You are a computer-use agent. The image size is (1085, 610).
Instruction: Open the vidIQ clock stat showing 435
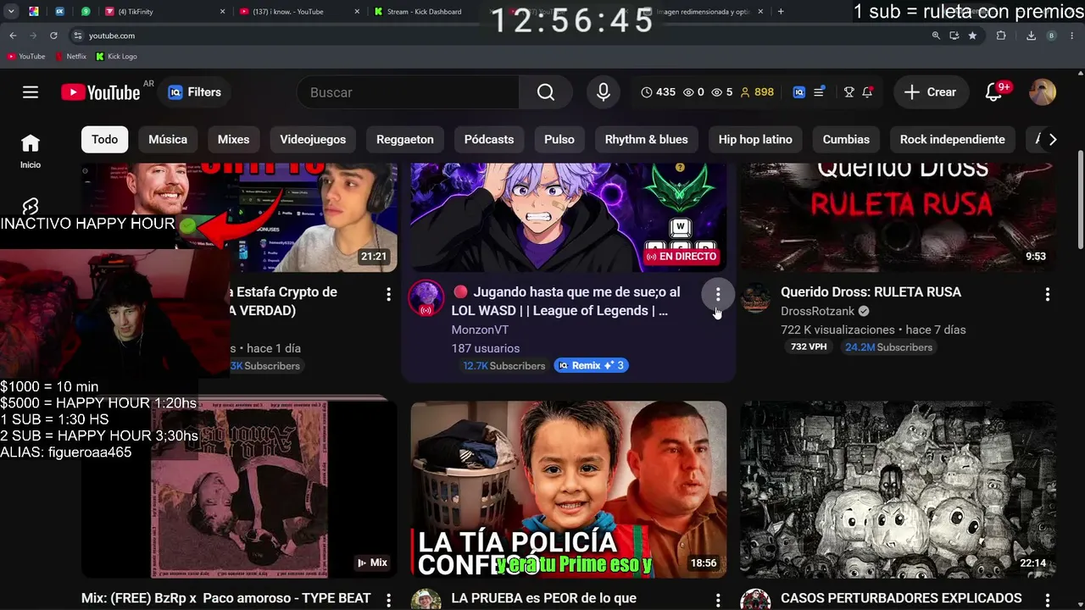(659, 92)
